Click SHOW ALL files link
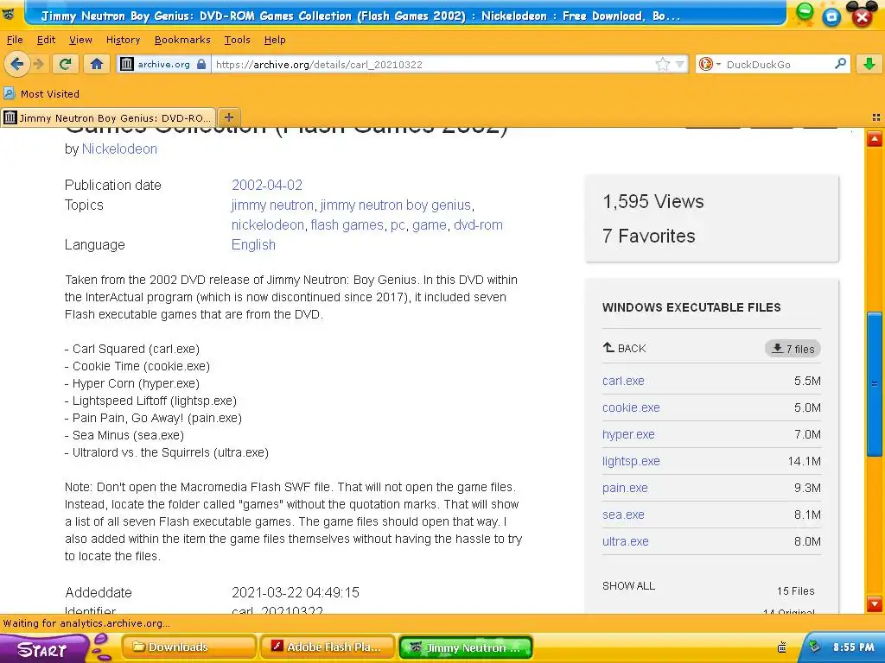 click(628, 586)
